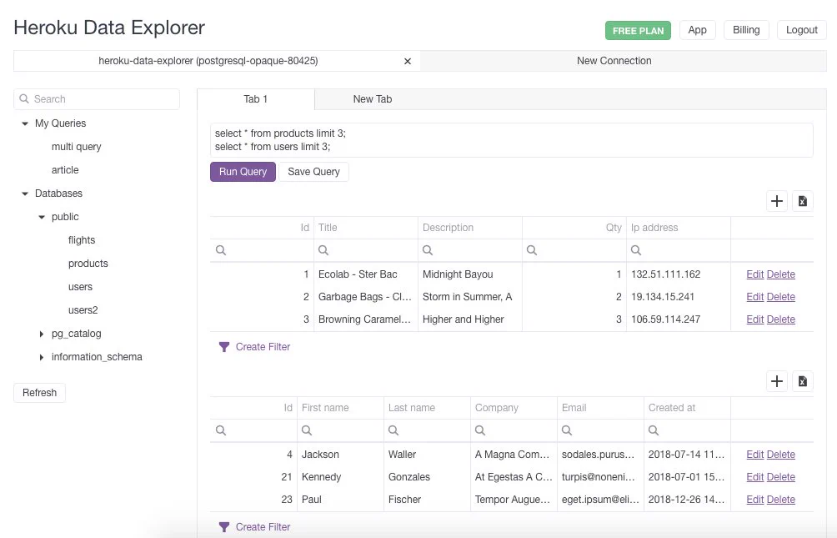
Task: Edit the Jackson Waller row
Action: click(x=754, y=455)
